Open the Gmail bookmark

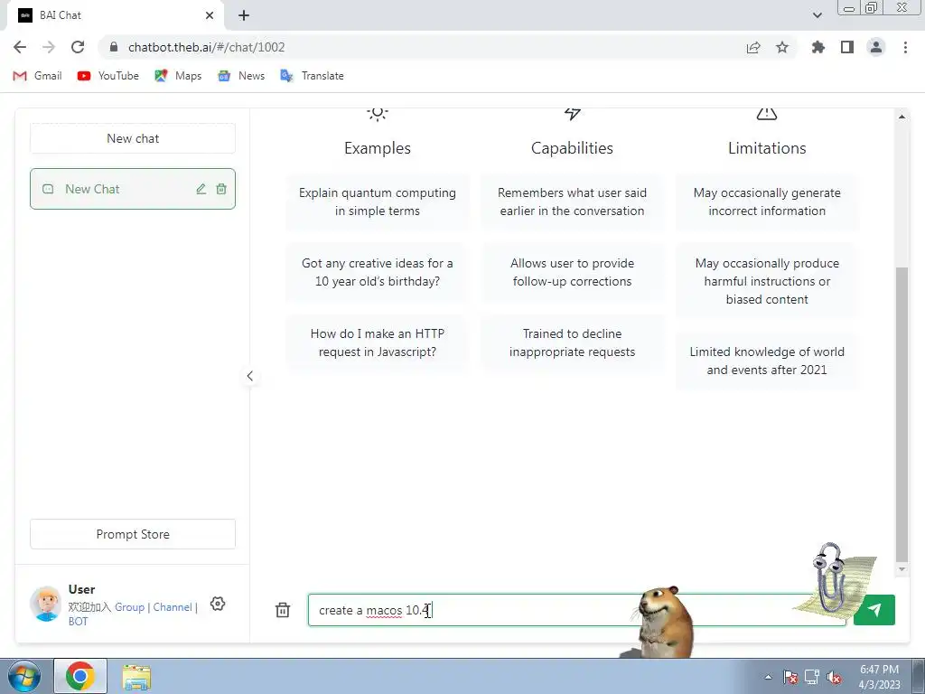[x=37, y=76]
